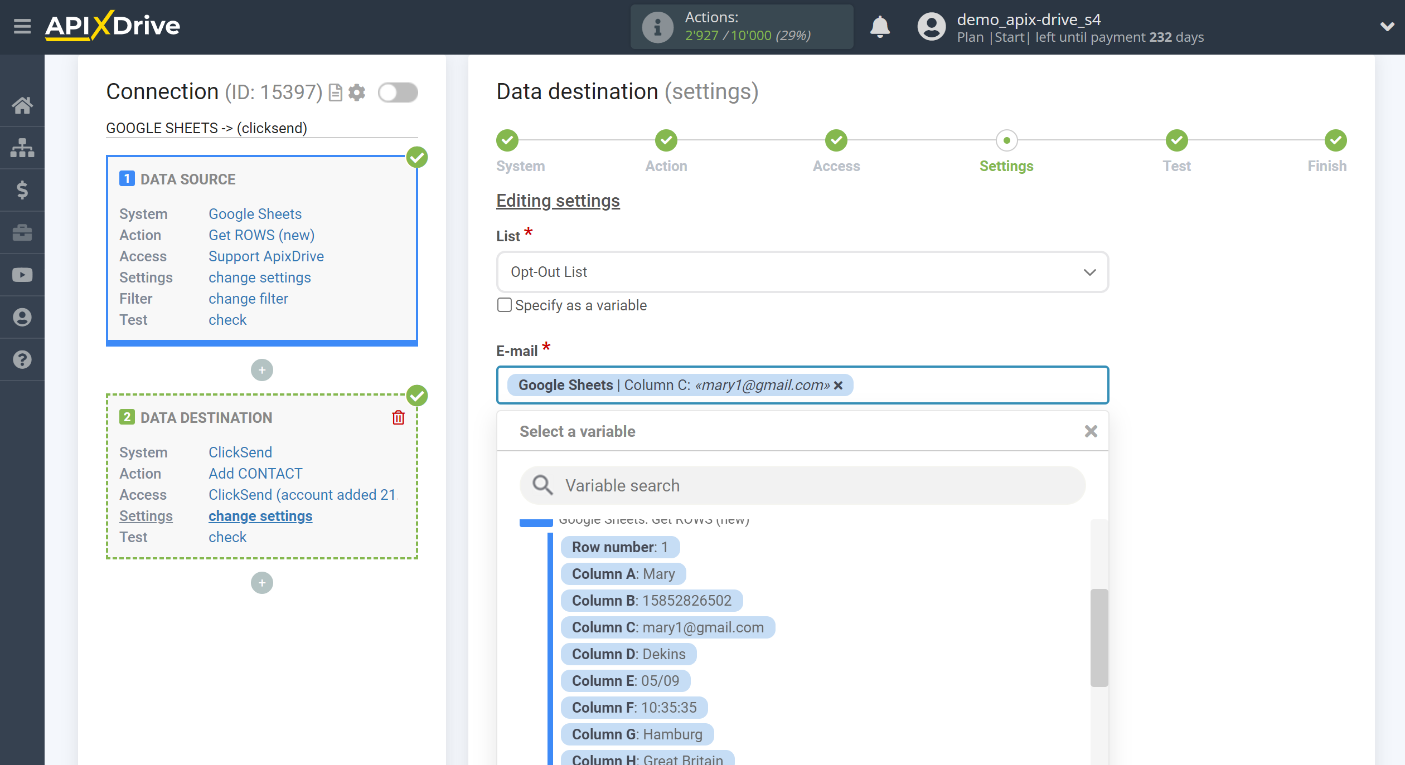1405x765 pixels.
Task: Open briefcase icon in sidebar
Action: pyautogui.click(x=22, y=232)
